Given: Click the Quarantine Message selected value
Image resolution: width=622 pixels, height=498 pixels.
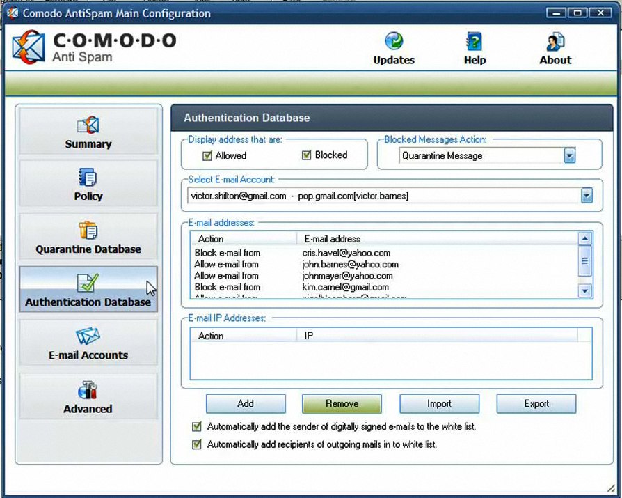Looking at the screenshot, I should [442, 156].
